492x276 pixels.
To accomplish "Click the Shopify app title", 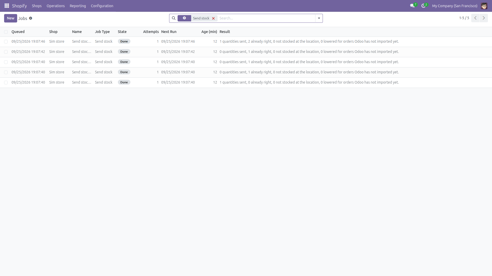I will point(19,6).
